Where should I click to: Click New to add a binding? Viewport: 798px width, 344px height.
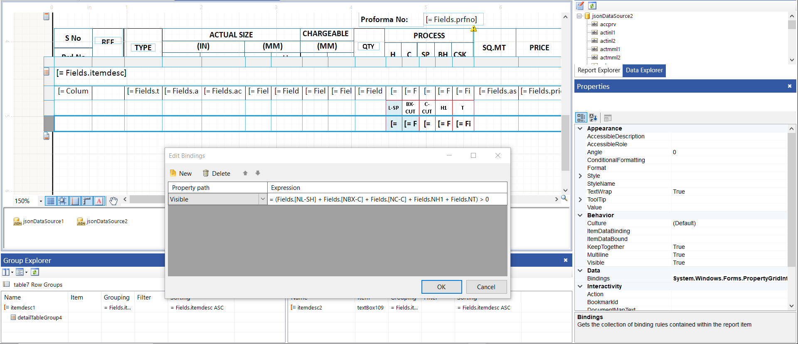tap(181, 174)
